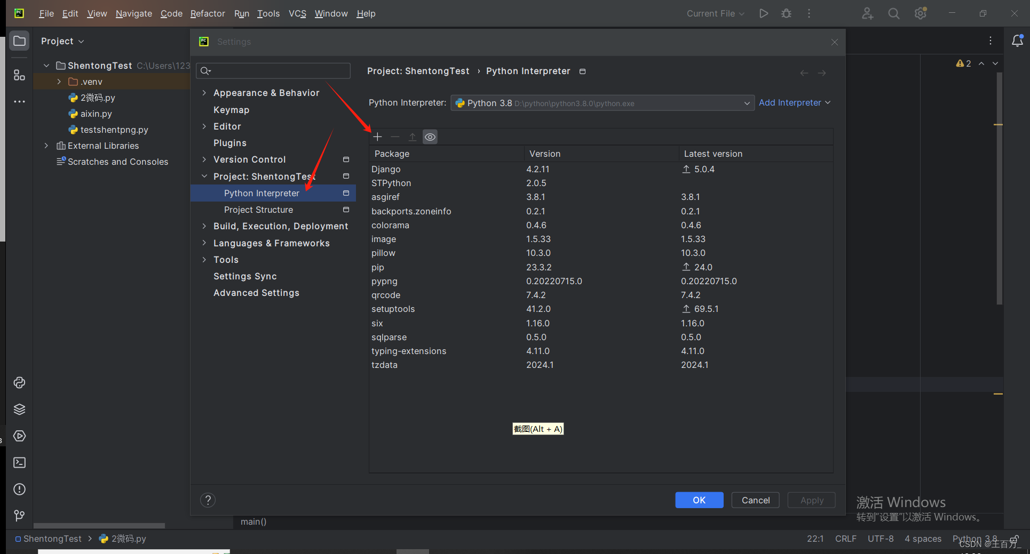Click the upgrade package arrow icon

pos(413,137)
